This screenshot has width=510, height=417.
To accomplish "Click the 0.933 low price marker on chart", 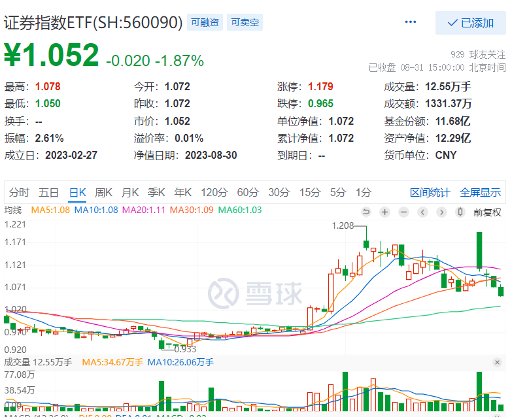I will [x=185, y=350].
